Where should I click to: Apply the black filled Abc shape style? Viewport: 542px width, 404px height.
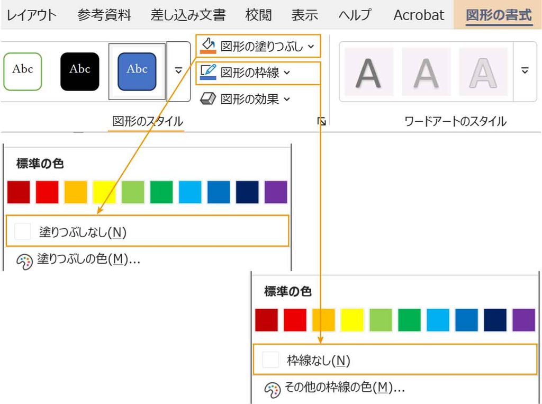(x=80, y=71)
